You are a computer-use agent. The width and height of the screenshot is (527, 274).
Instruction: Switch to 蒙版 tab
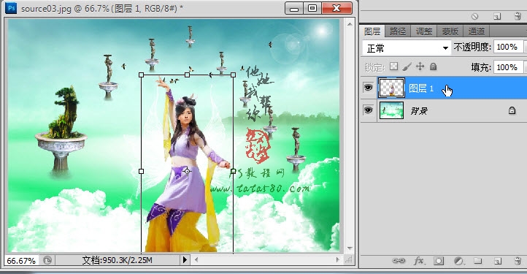pyautogui.click(x=450, y=31)
